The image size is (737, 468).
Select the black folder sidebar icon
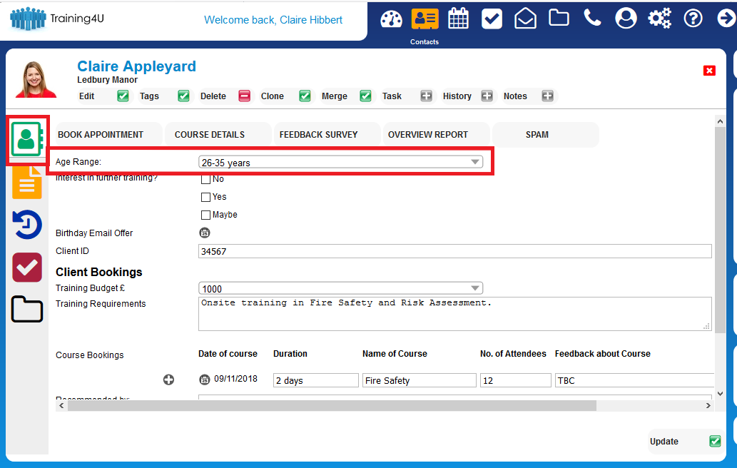[27, 309]
